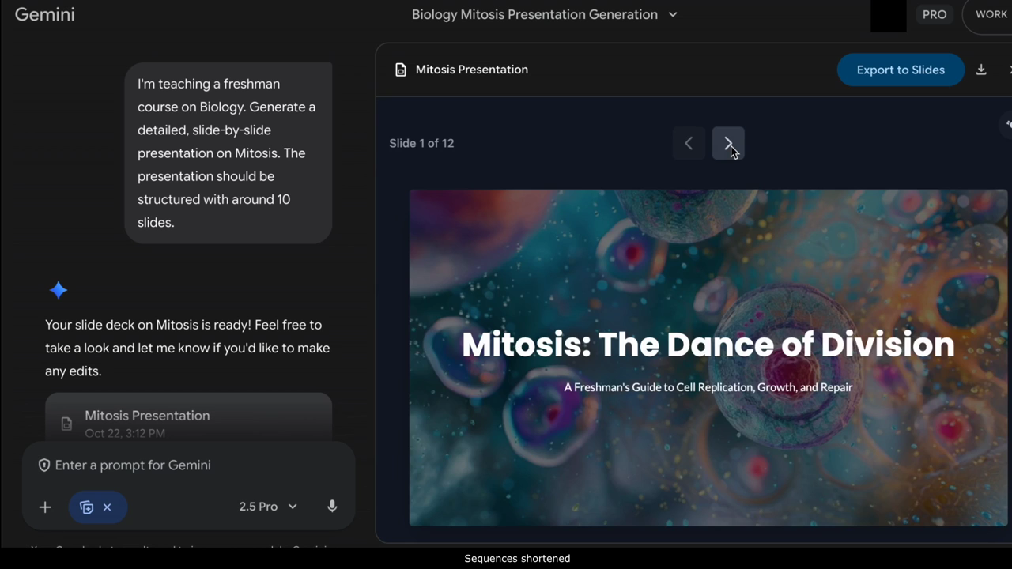Click the plus icon to add an attachment
The height and width of the screenshot is (569, 1012).
tap(45, 507)
